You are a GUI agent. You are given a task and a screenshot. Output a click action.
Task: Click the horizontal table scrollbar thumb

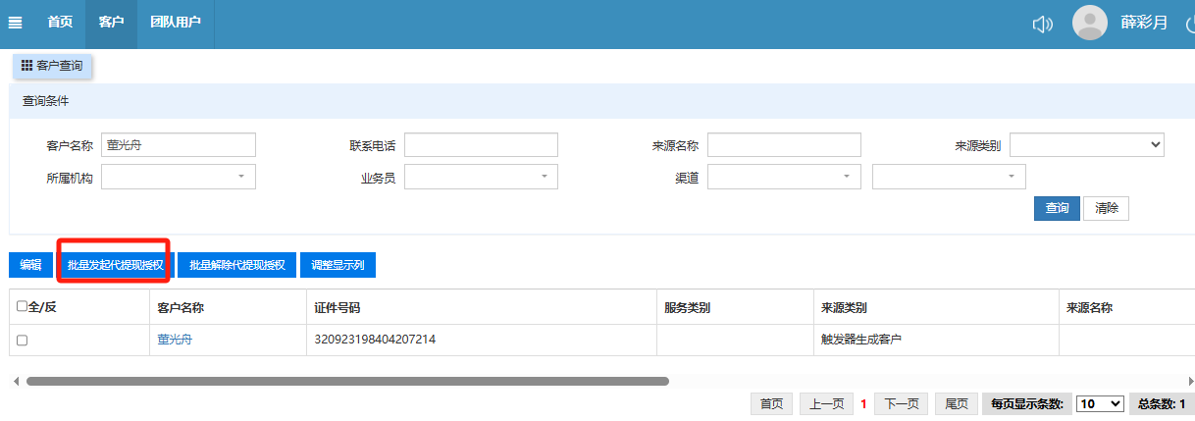pyautogui.click(x=347, y=381)
